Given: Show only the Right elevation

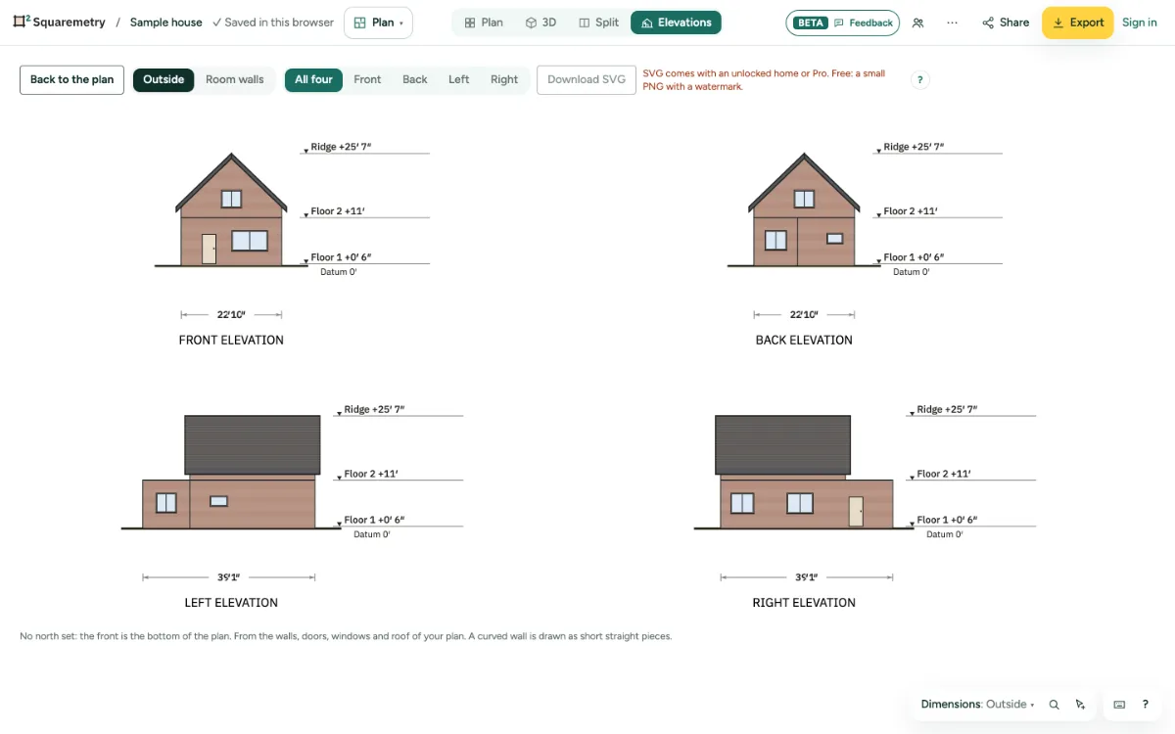Looking at the screenshot, I should (504, 80).
